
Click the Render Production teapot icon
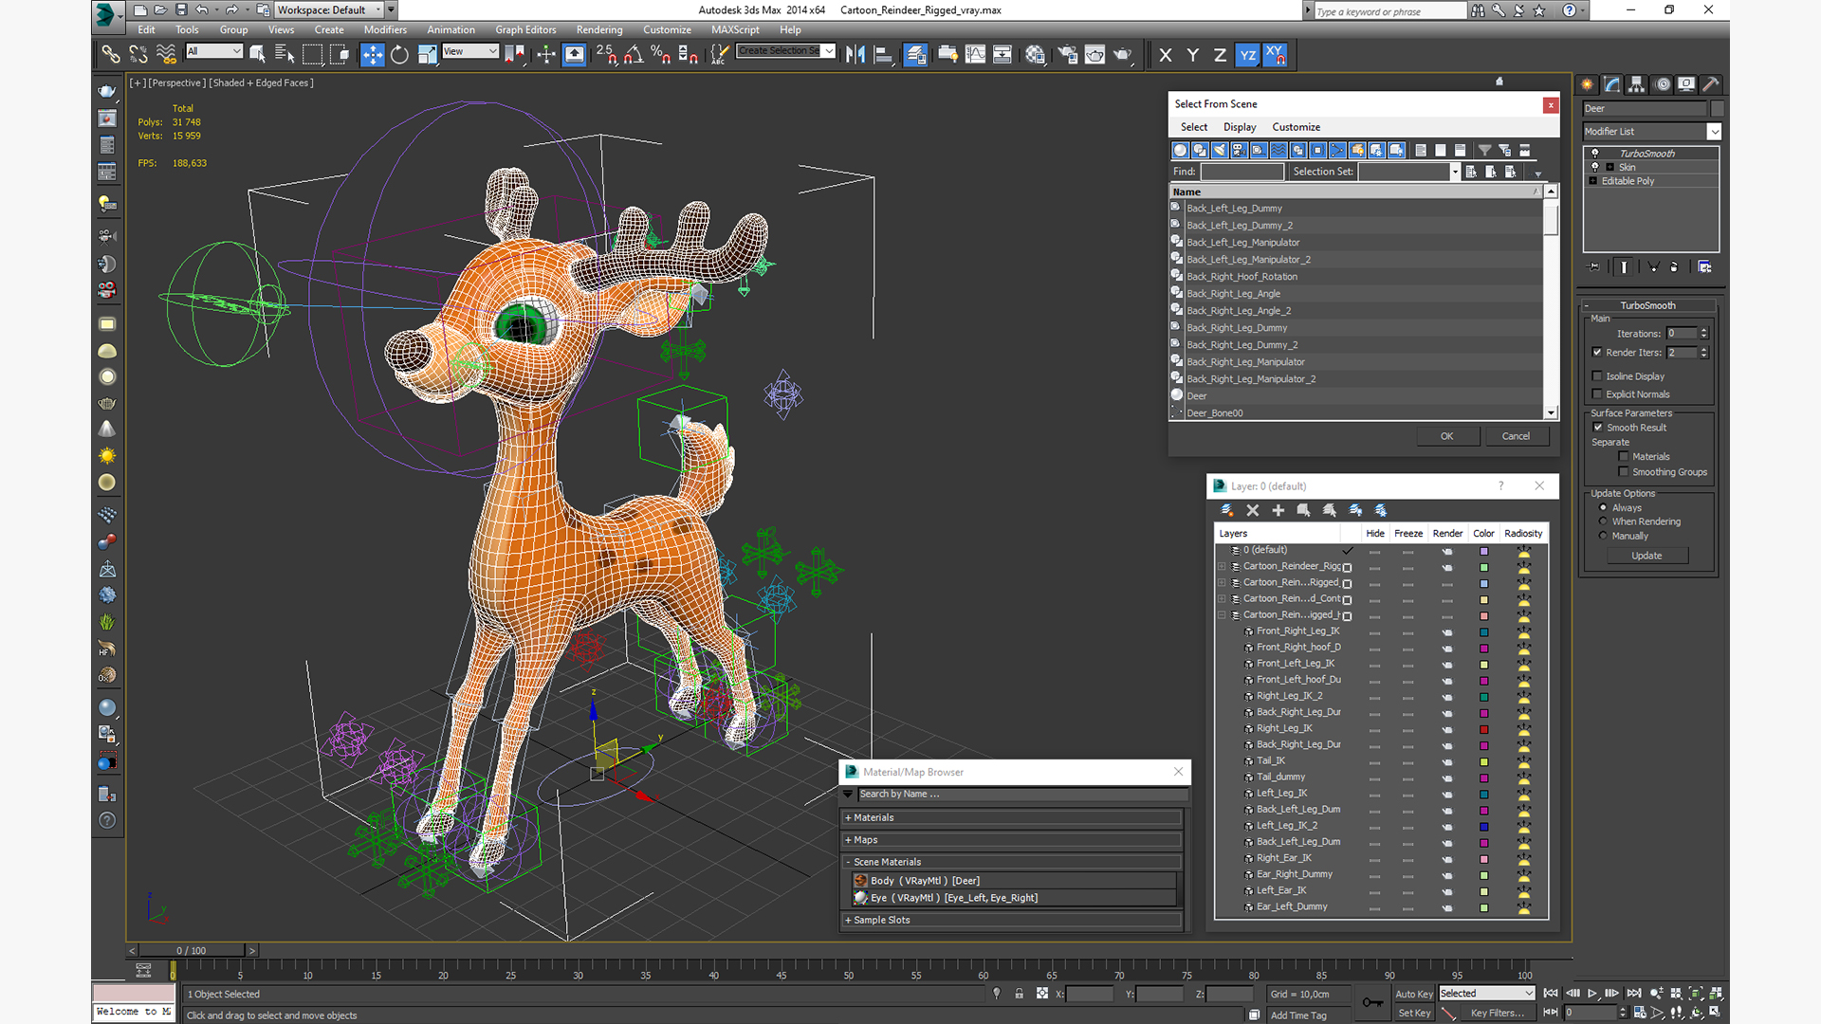[1123, 55]
